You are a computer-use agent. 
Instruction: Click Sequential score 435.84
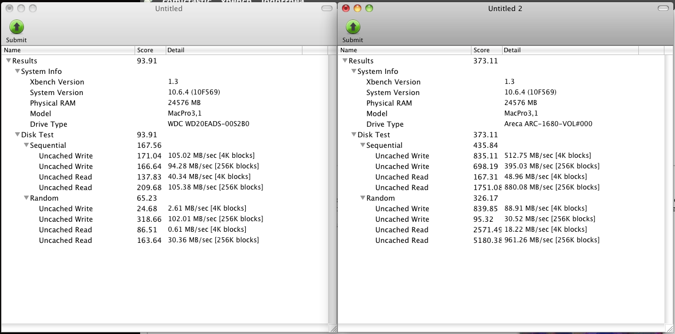coord(485,145)
